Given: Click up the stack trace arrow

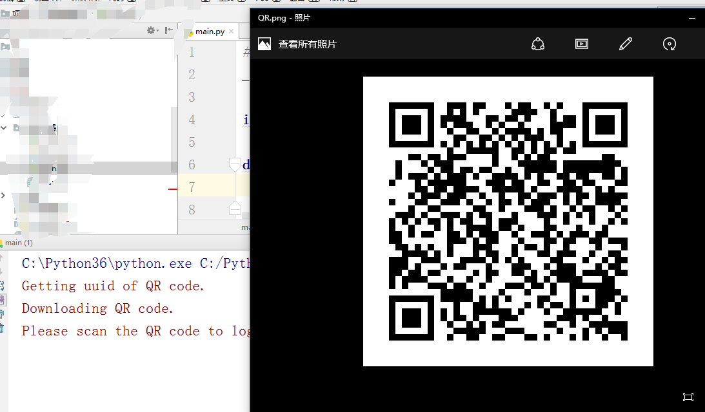Looking at the screenshot, I should tap(1, 257).
